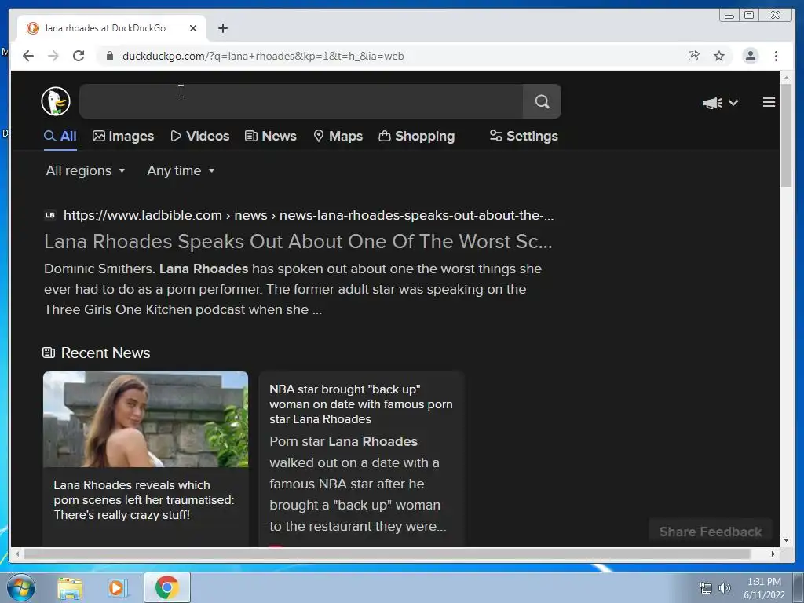Click vertical scrollbar up arrow
This screenshot has height=603, width=804.
(786, 78)
